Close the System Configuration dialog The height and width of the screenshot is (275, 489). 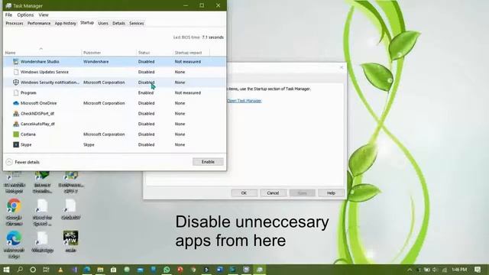coord(342,67)
